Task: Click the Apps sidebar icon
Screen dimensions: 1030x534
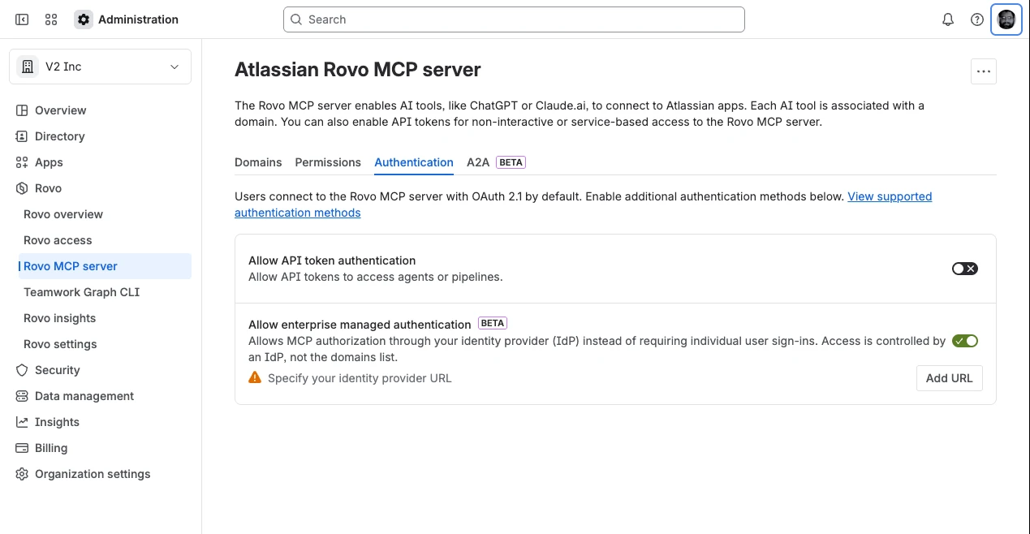Action: tap(22, 162)
